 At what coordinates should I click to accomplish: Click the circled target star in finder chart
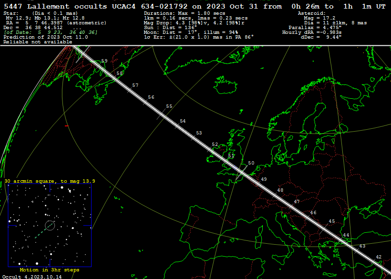click(x=50, y=225)
